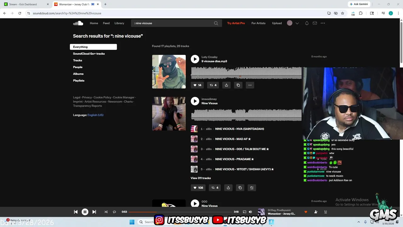Go to Home in the header
Image resolution: width=403 pixels, height=227 pixels.
click(x=94, y=23)
